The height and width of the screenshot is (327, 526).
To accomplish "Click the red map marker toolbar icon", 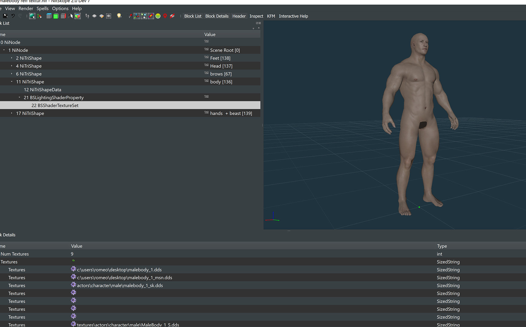I will [165, 16].
